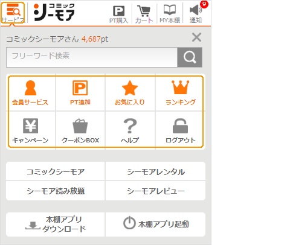Image resolution: width=290 pixels, height=245 pixels.
Task: Close the service menu panel
Action: coord(196,37)
